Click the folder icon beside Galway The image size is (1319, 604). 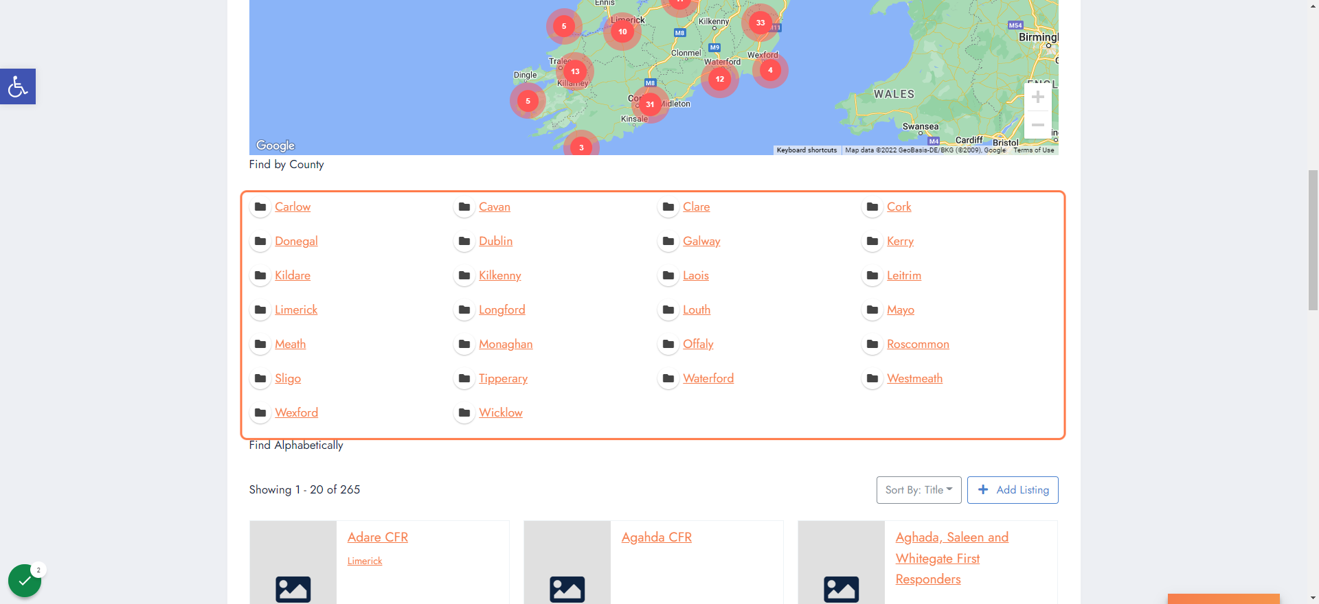point(668,241)
